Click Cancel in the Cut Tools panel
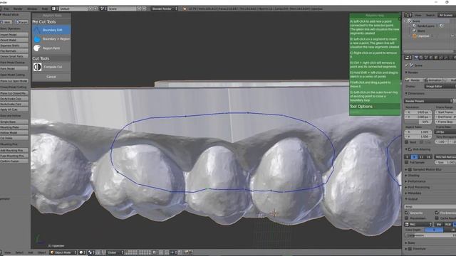 point(51,77)
